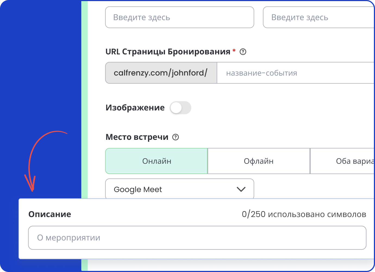Click the 0/250 использовано символов counter

click(304, 214)
